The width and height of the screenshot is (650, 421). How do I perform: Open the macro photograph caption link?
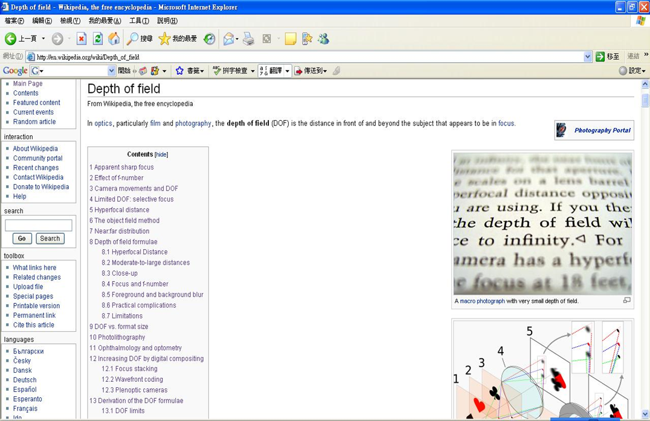click(483, 301)
